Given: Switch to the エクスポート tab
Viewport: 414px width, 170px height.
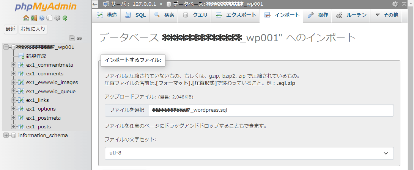Looking at the screenshot, I should [x=236, y=15].
